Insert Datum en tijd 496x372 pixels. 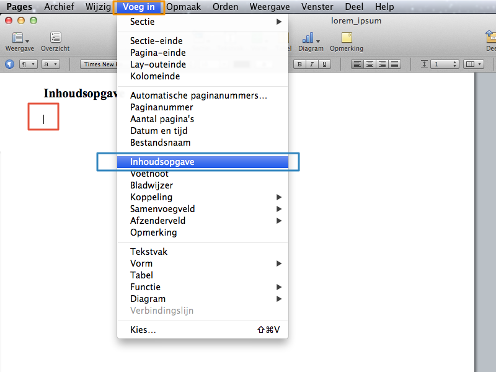coord(203,131)
